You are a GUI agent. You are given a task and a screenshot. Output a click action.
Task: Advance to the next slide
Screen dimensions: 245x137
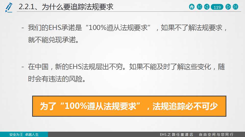point(228,7)
